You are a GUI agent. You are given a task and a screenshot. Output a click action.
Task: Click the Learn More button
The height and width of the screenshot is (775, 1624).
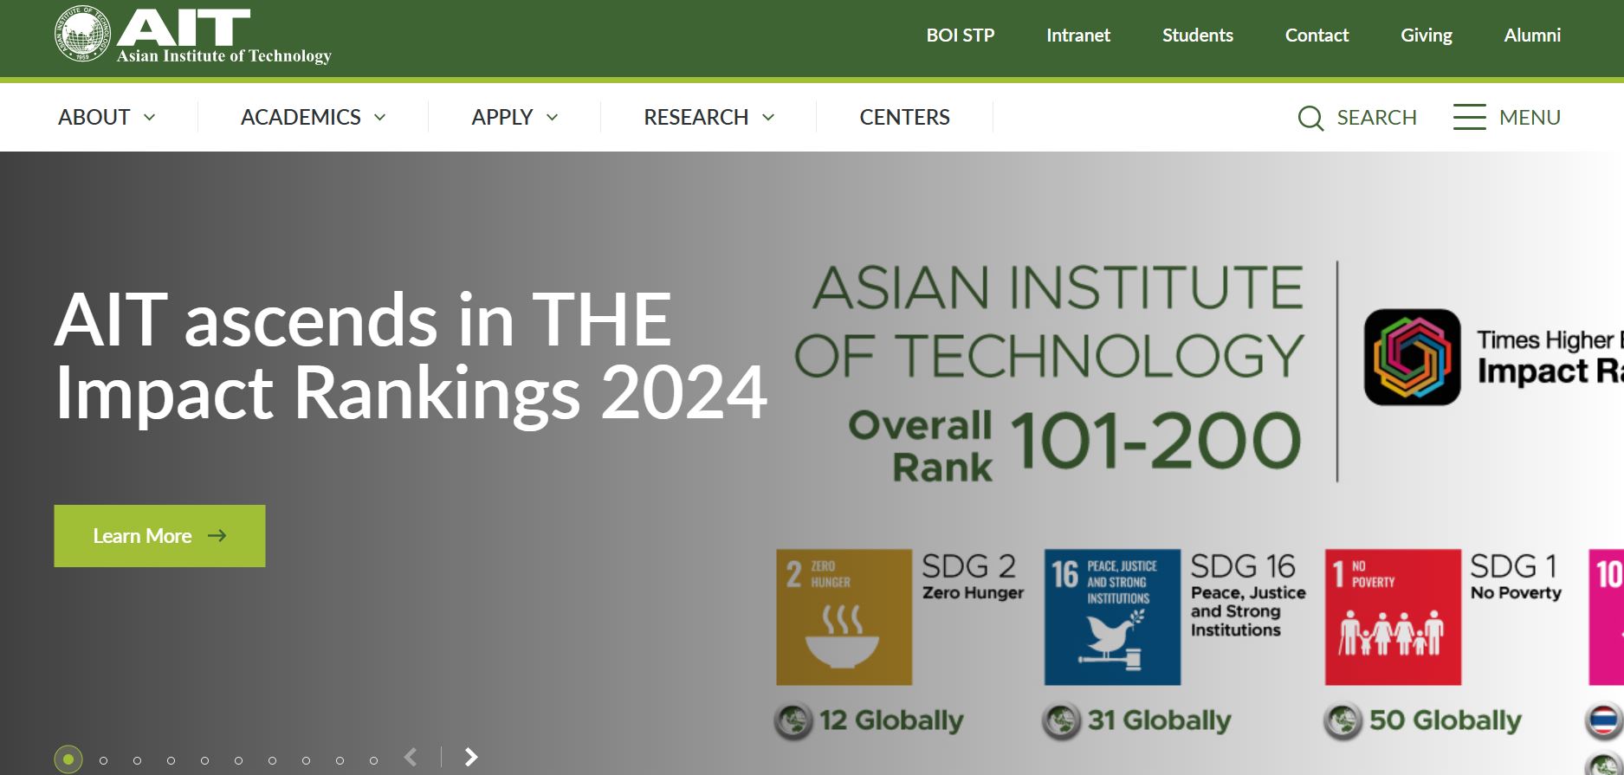pyautogui.click(x=159, y=536)
